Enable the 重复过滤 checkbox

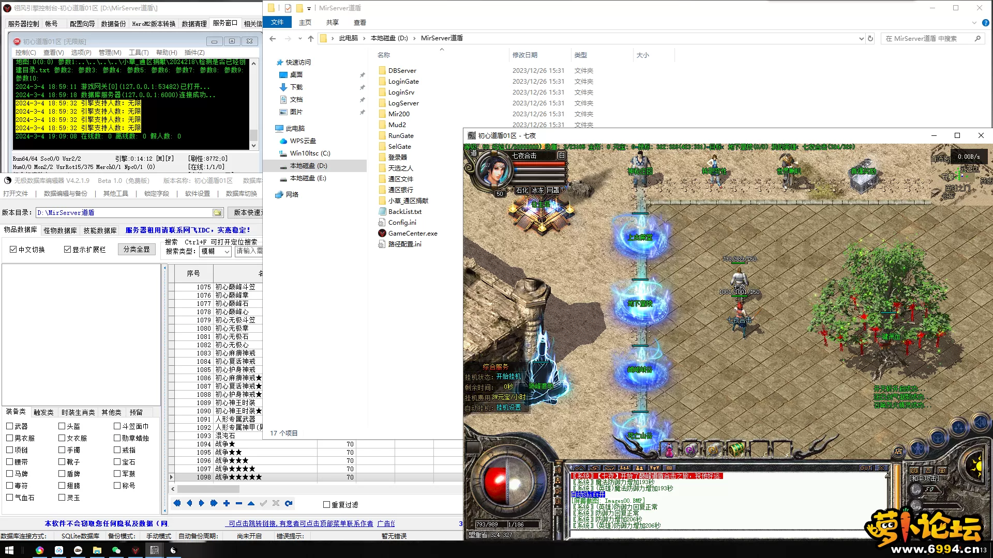coord(326,505)
